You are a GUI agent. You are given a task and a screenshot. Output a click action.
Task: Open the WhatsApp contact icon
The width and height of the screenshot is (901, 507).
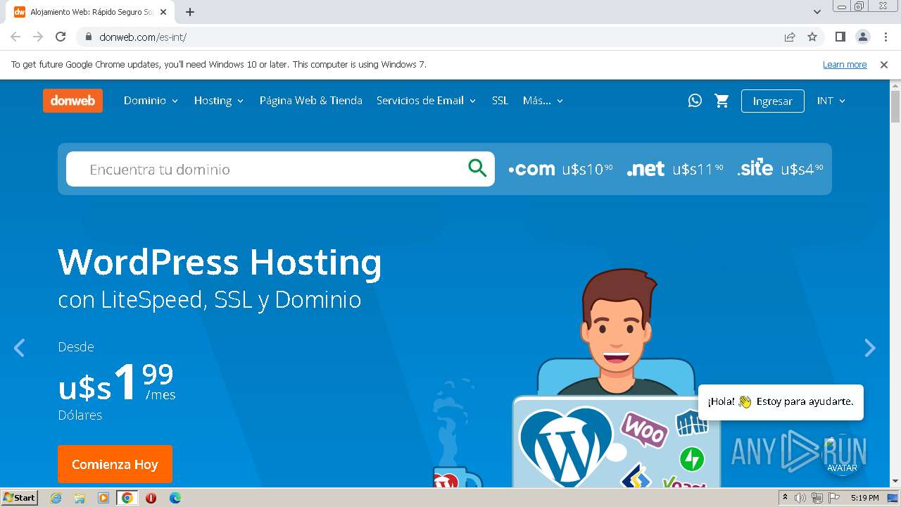click(695, 101)
